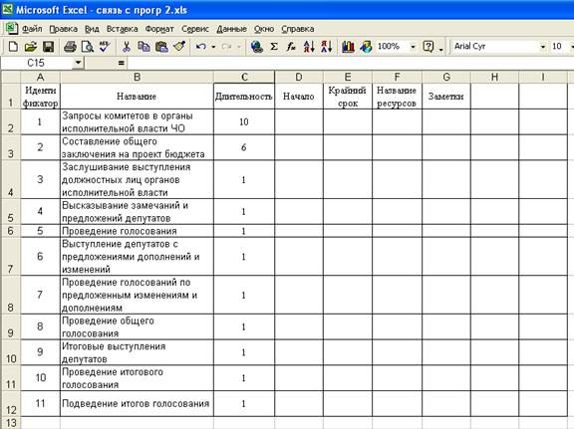Screen dimensions: 574x429
Task: Select the cell 'Крайний срок'
Action: (x=348, y=97)
